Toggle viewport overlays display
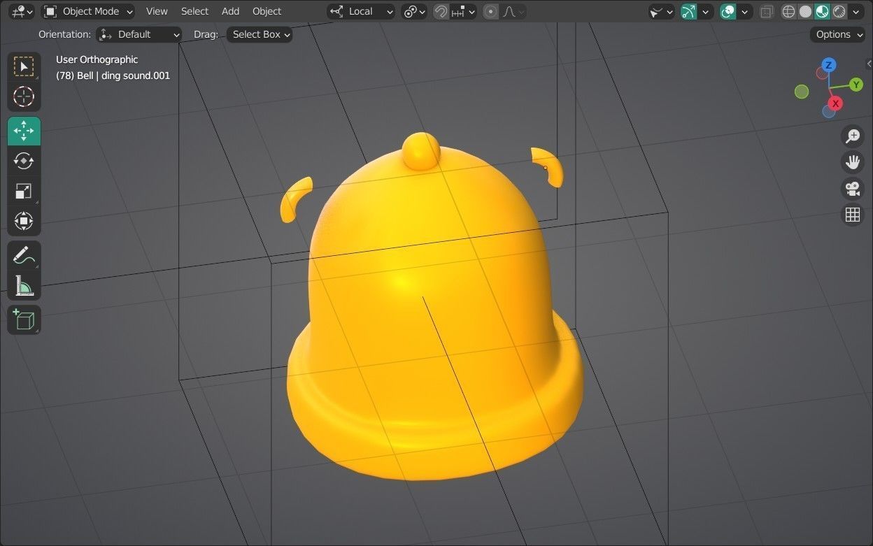 click(x=728, y=11)
